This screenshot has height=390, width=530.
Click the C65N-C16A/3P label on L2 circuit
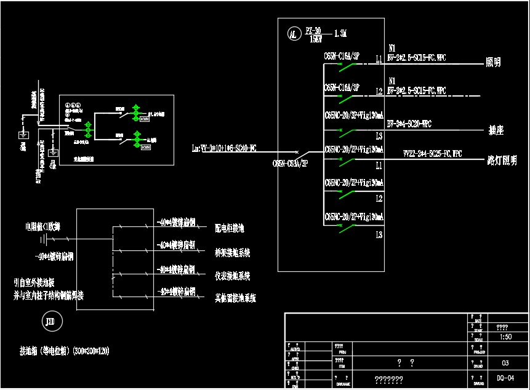[x=342, y=88]
